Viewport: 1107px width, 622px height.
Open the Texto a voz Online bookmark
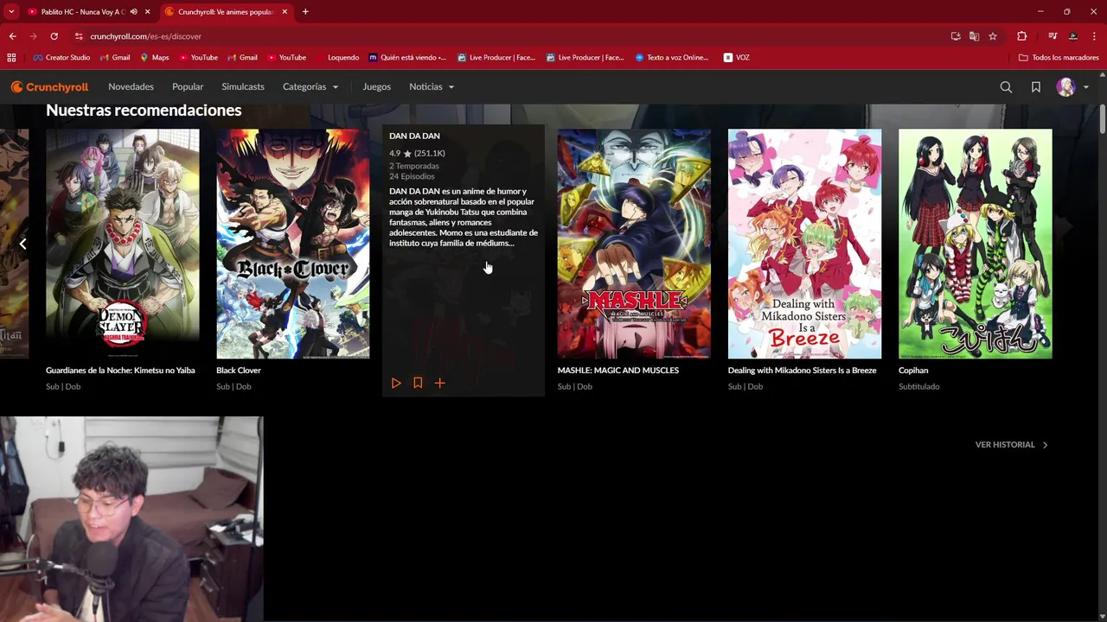point(672,58)
